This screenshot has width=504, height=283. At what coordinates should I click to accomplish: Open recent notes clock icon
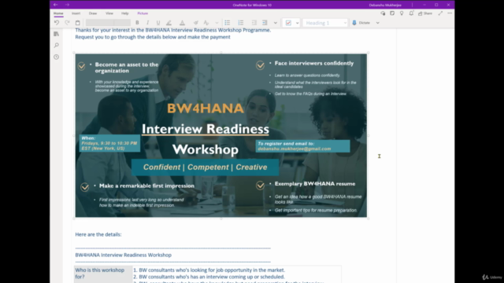click(x=57, y=57)
